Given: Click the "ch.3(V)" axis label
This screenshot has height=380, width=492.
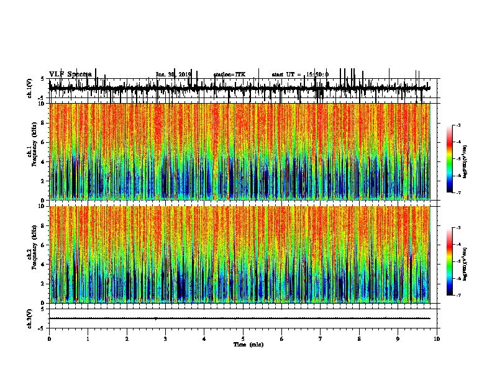Looking at the screenshot, I should [x=29, y=319].
